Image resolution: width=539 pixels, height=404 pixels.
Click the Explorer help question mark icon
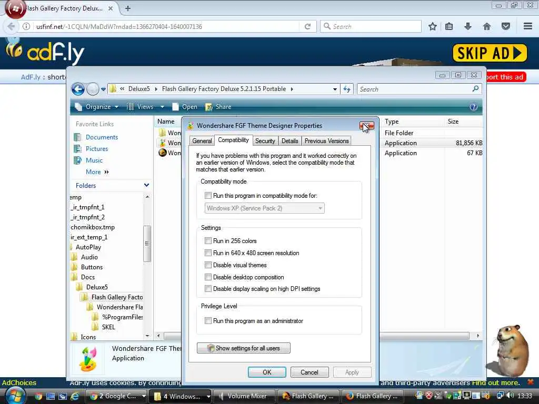(473, 107)
